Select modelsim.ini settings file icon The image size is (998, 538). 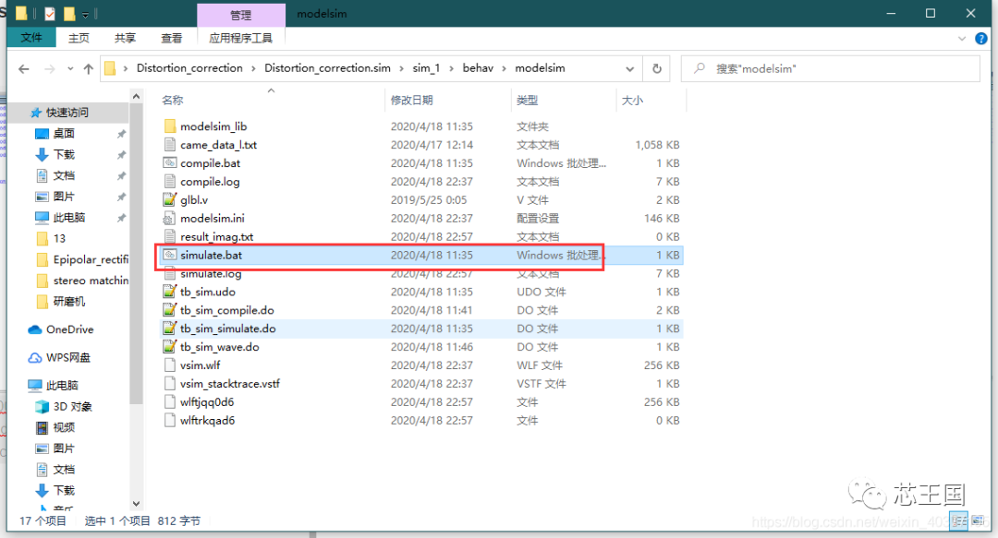(169, 218)
